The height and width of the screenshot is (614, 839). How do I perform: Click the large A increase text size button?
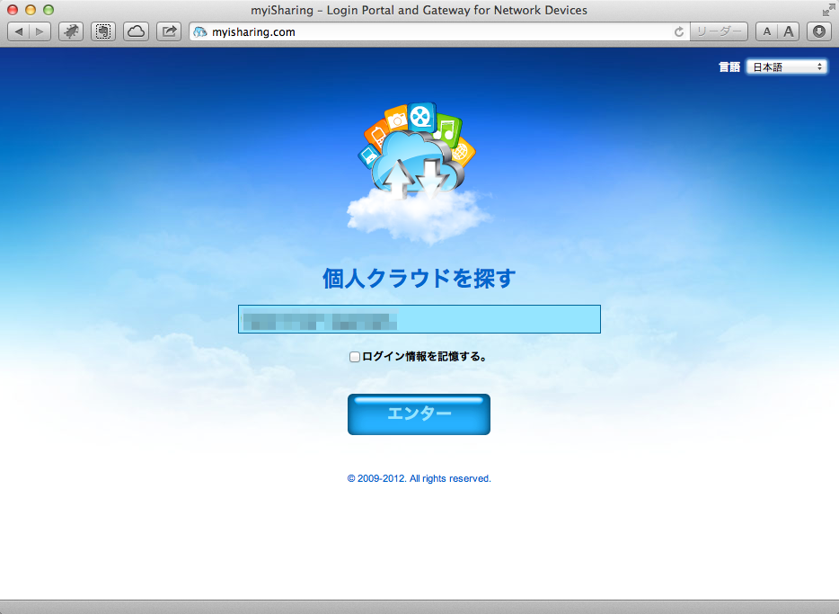pyautogui.click(x=789, y=31)
